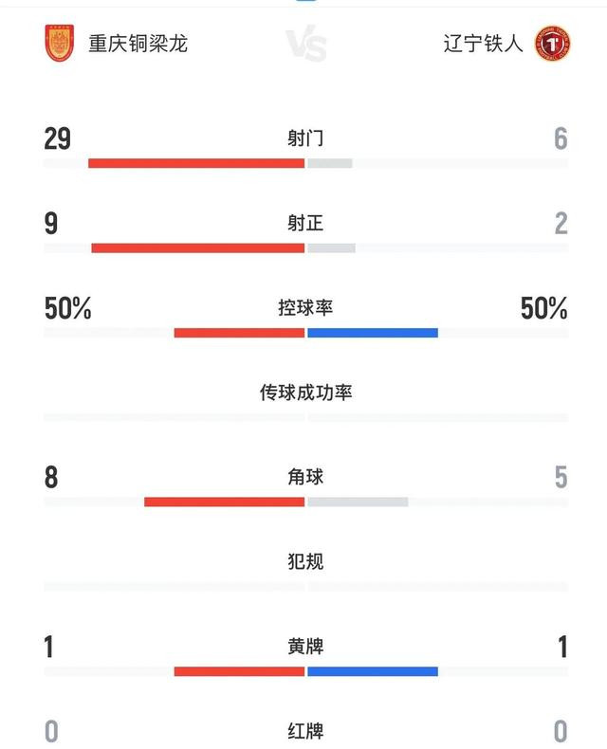Open the 辽宁铁人 team badge icon
Screen dimensions: 607x749
coord(552,44)
